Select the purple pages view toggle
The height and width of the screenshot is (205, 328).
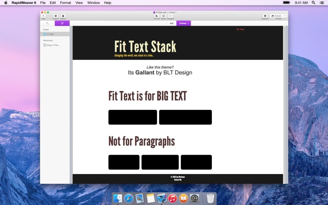click(x=62, y=23)
